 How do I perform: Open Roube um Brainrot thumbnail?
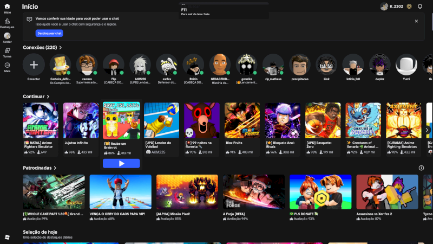[x=121, y=120]
